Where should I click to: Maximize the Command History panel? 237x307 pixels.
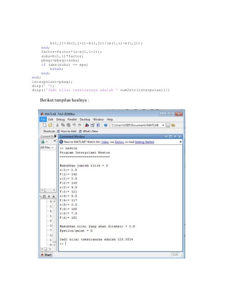(x=44, y=196)
